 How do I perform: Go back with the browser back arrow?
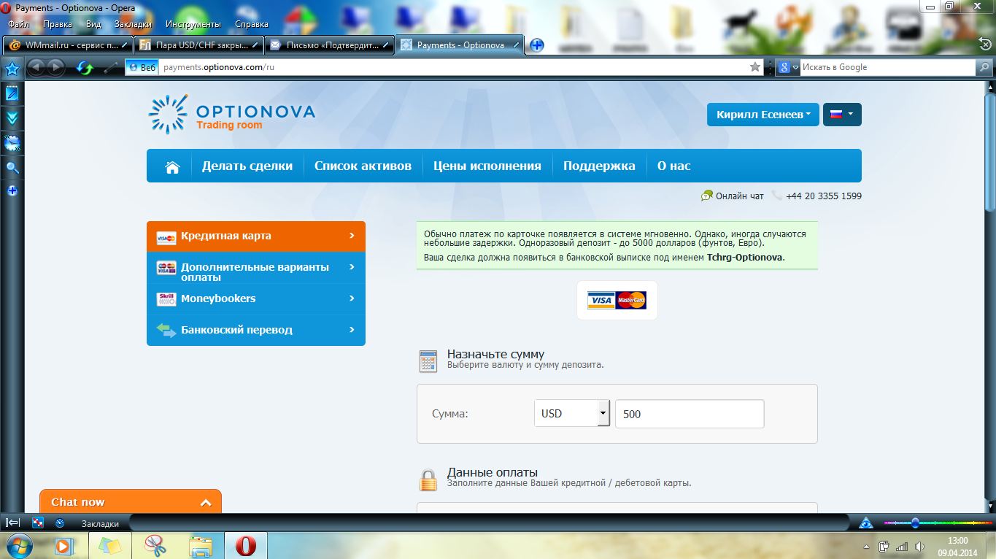(36, 67)
